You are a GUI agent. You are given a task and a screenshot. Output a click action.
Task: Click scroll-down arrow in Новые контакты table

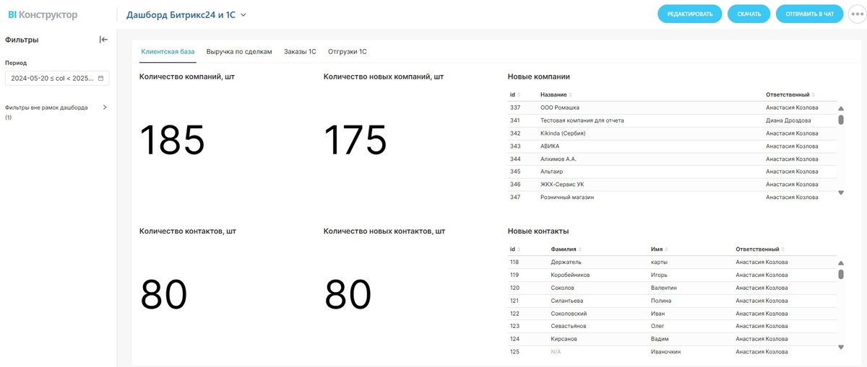click(840, 348)
